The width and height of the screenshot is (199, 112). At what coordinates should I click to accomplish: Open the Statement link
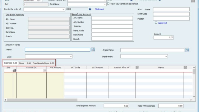pyautogui.click(x=99, y=9)
